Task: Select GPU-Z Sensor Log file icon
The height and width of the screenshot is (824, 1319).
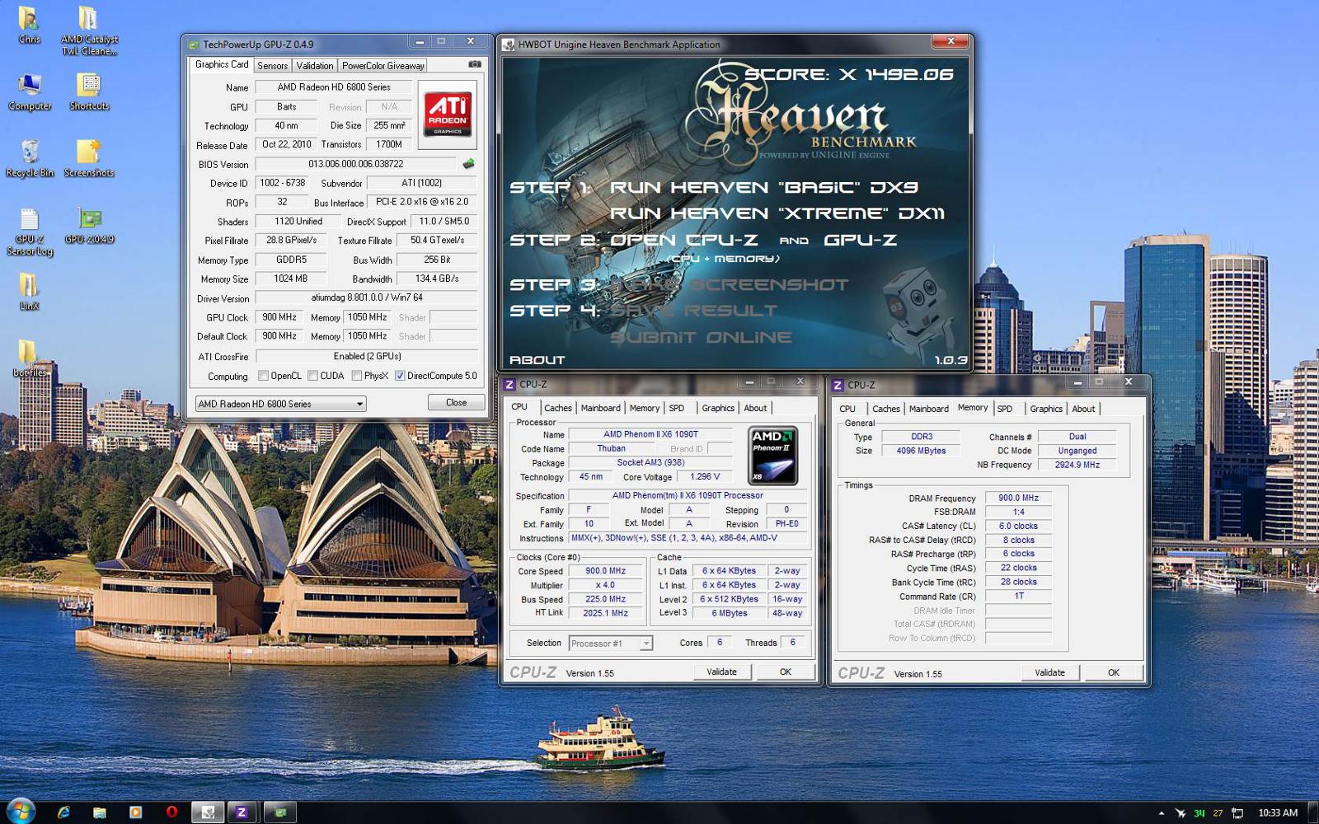Action: tap(30, 232)
